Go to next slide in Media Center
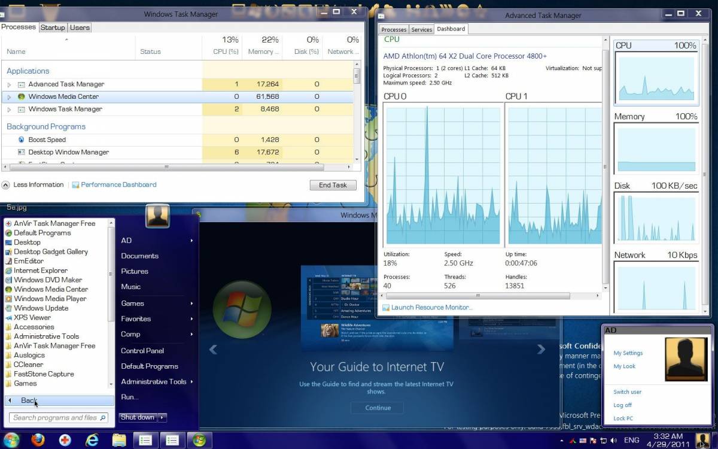 [541, 349]
